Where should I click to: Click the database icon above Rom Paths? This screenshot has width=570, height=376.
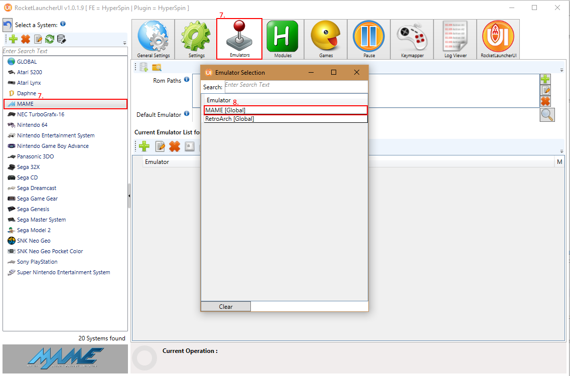pos(144,67)
